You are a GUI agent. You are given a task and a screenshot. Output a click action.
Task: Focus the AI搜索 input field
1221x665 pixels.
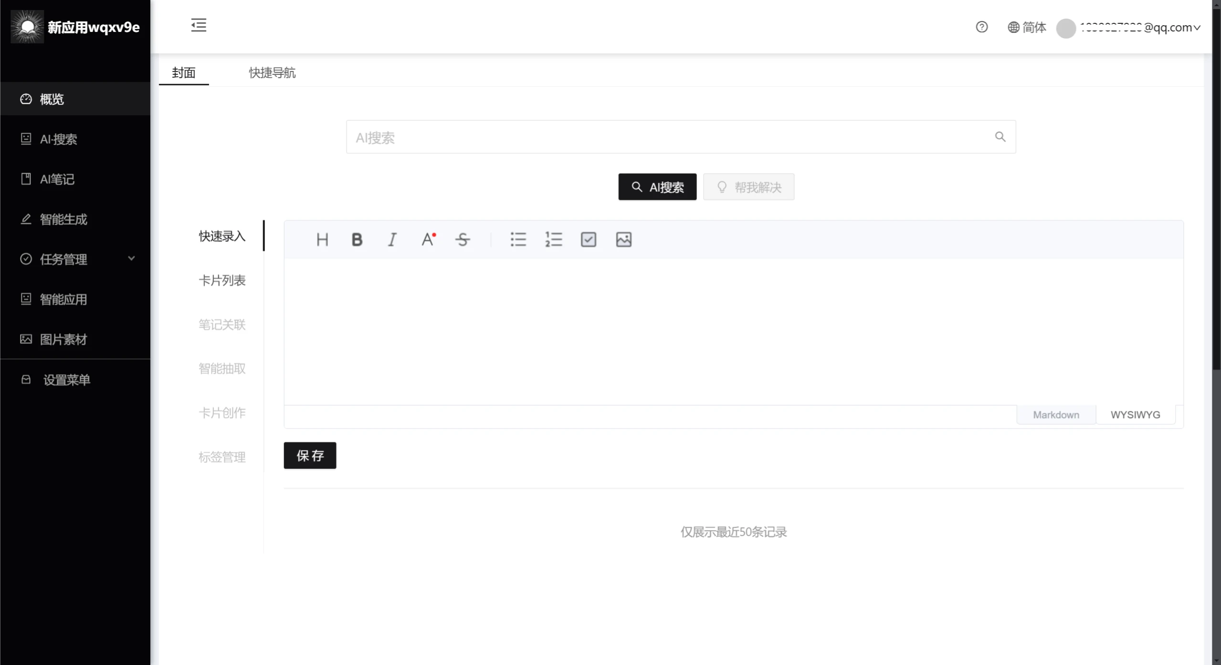(x=668, y=137)
